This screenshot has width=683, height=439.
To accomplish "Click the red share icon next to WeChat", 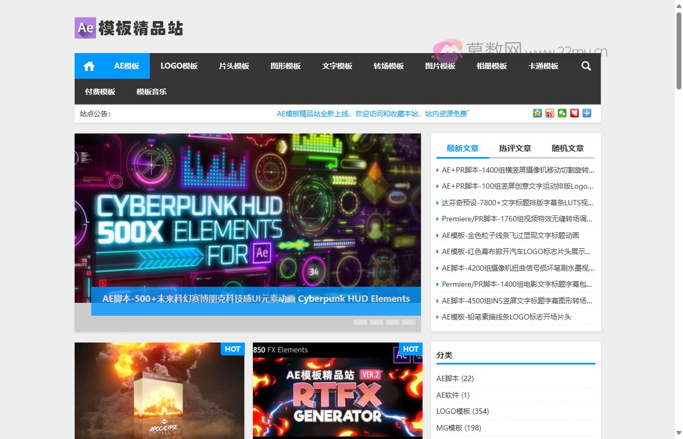I will coord(574,113).
